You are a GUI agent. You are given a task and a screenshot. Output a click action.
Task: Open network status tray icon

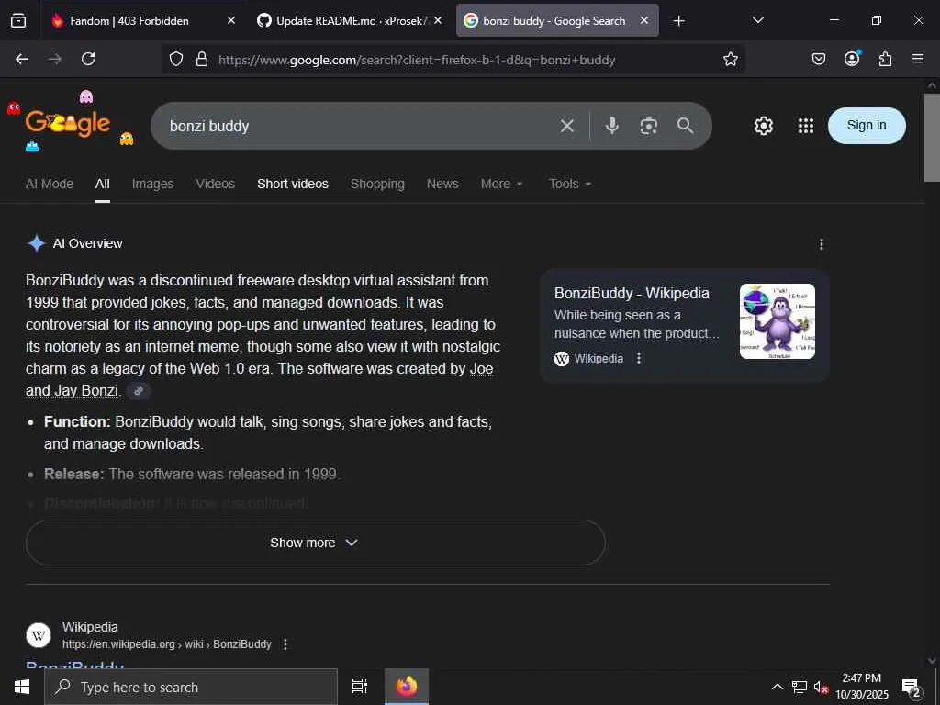coord(800,687)
